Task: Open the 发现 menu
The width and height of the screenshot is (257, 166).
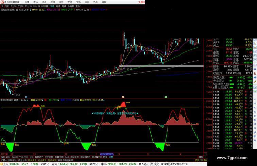Action: tap(70, 2)
